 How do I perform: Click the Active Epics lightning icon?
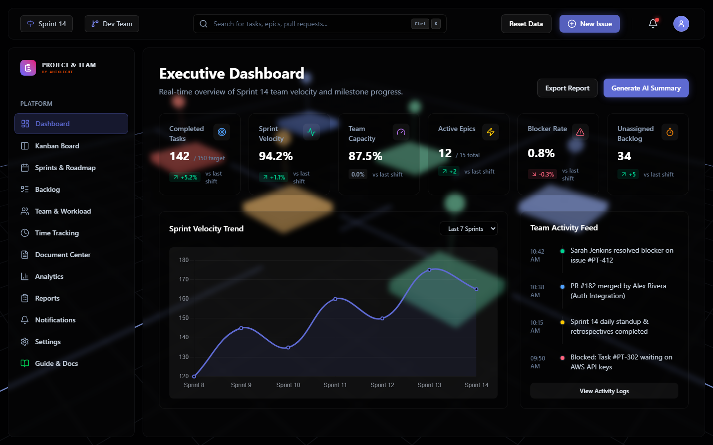click(x=491, y=132)
